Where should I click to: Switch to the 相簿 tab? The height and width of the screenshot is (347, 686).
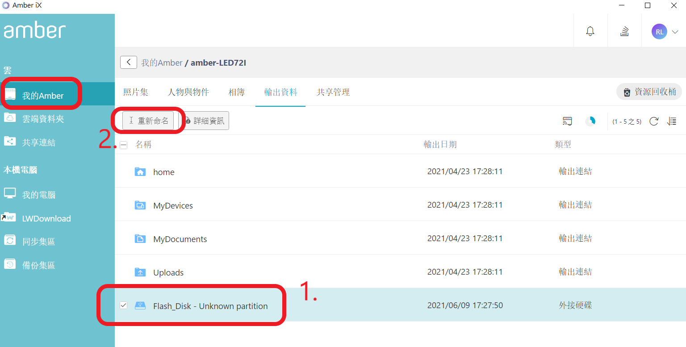coord(237,92)
